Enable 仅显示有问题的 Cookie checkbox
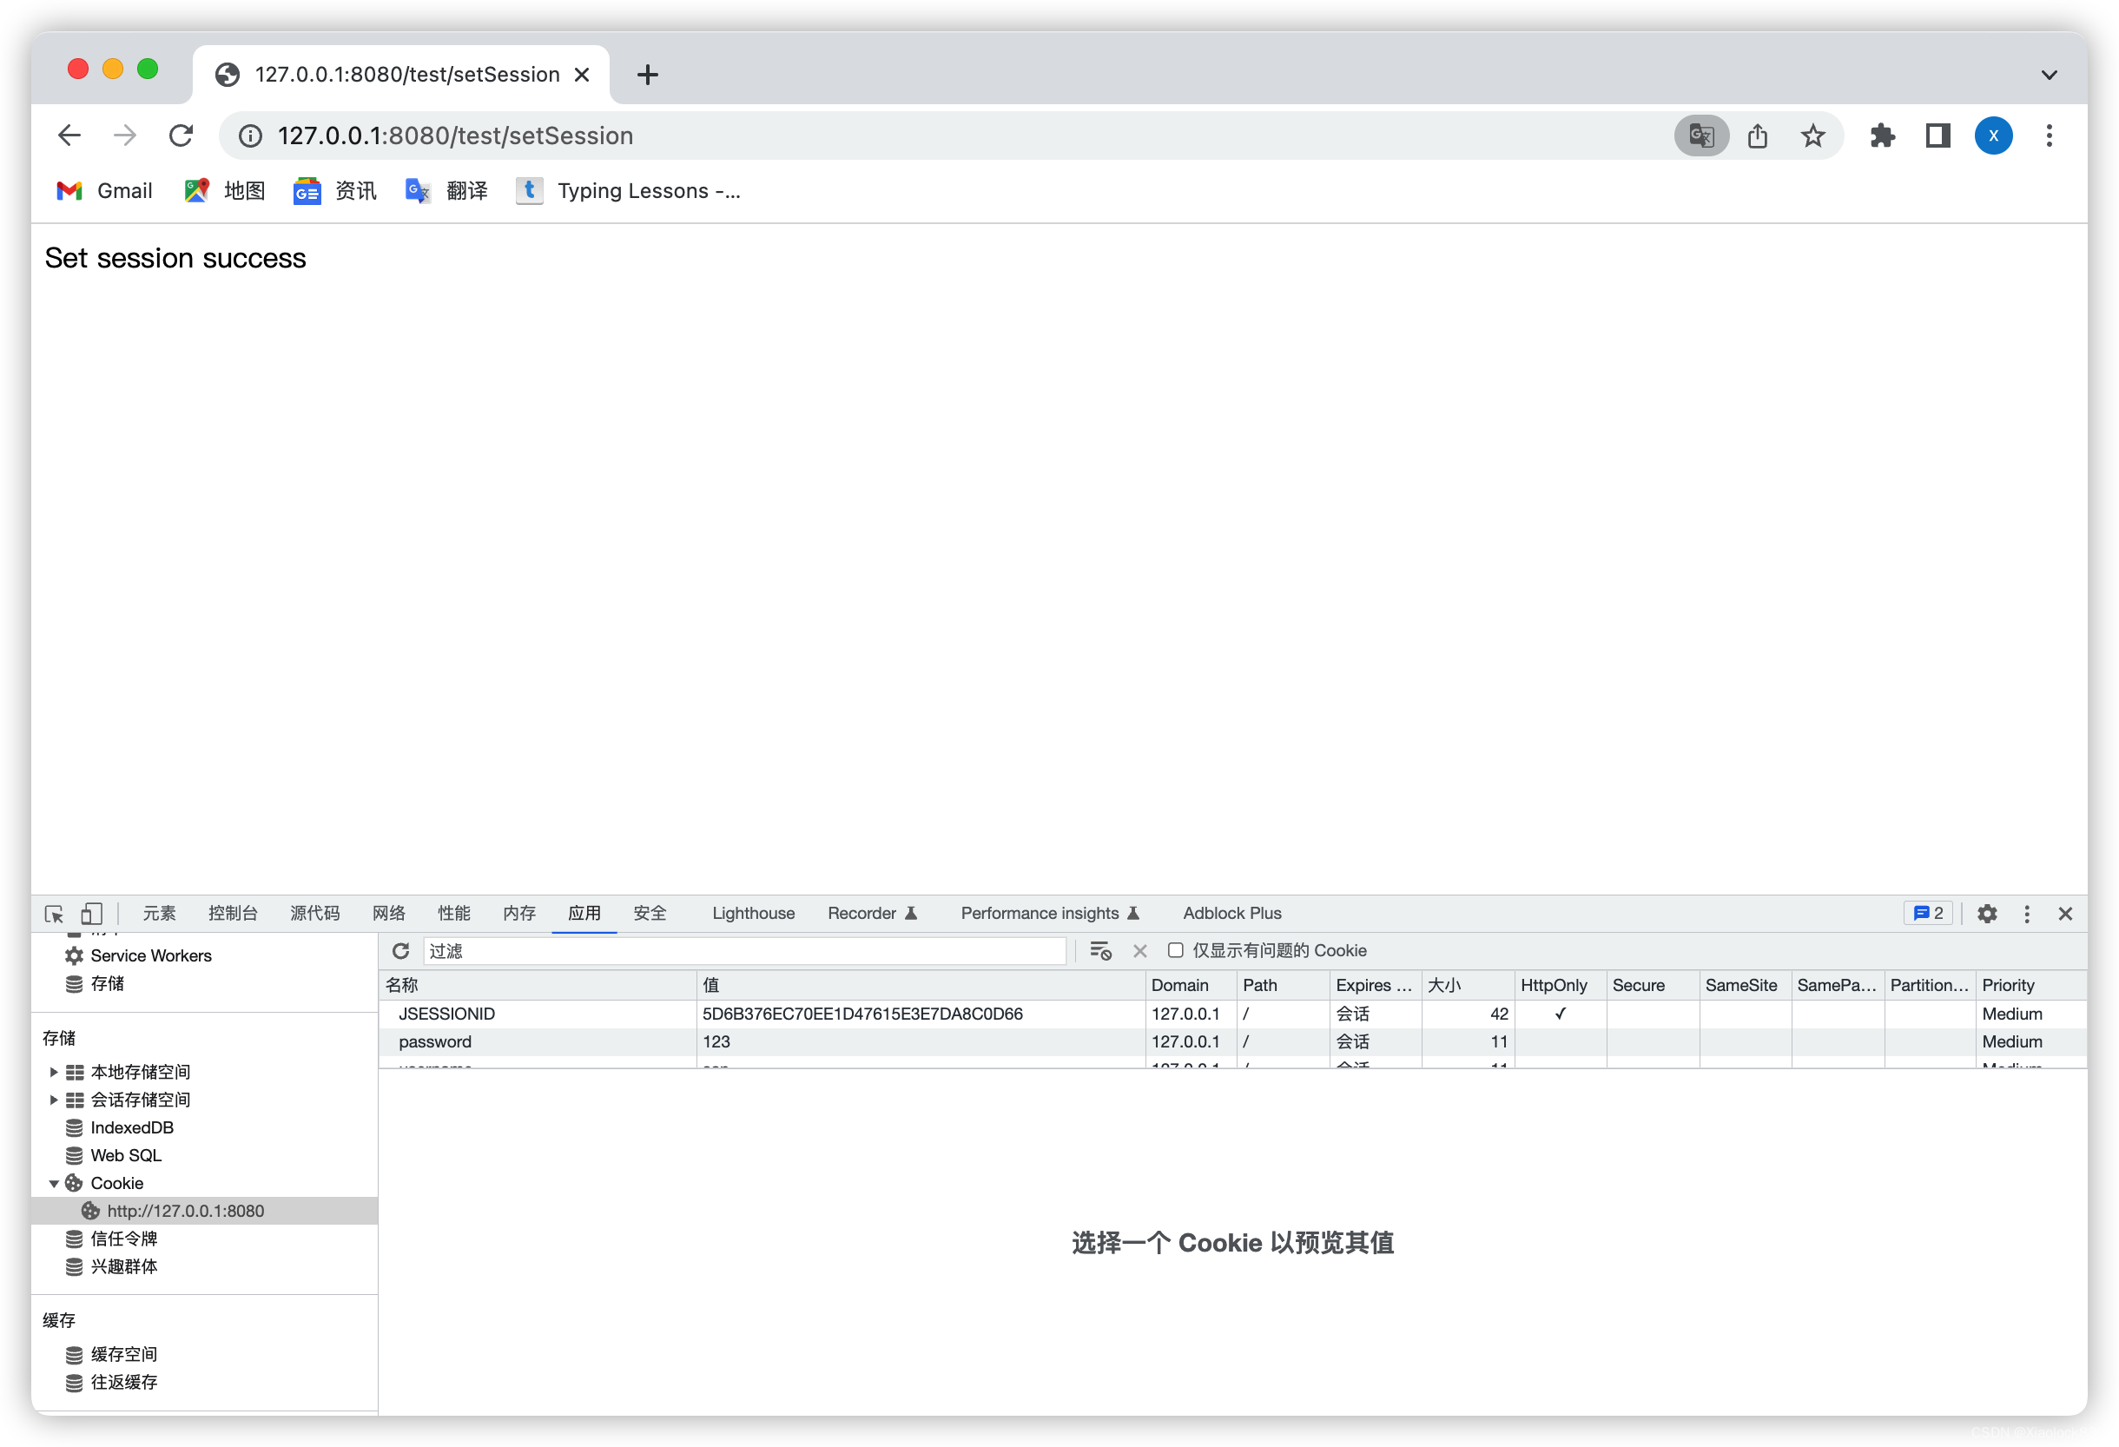The height and width of the screenshot is (1447, 2119). click(x=1176, y=951)
